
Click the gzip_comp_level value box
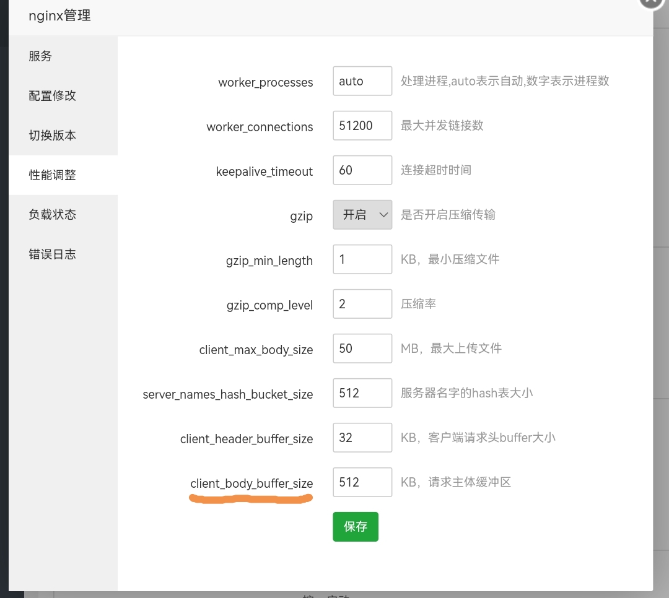362,303
